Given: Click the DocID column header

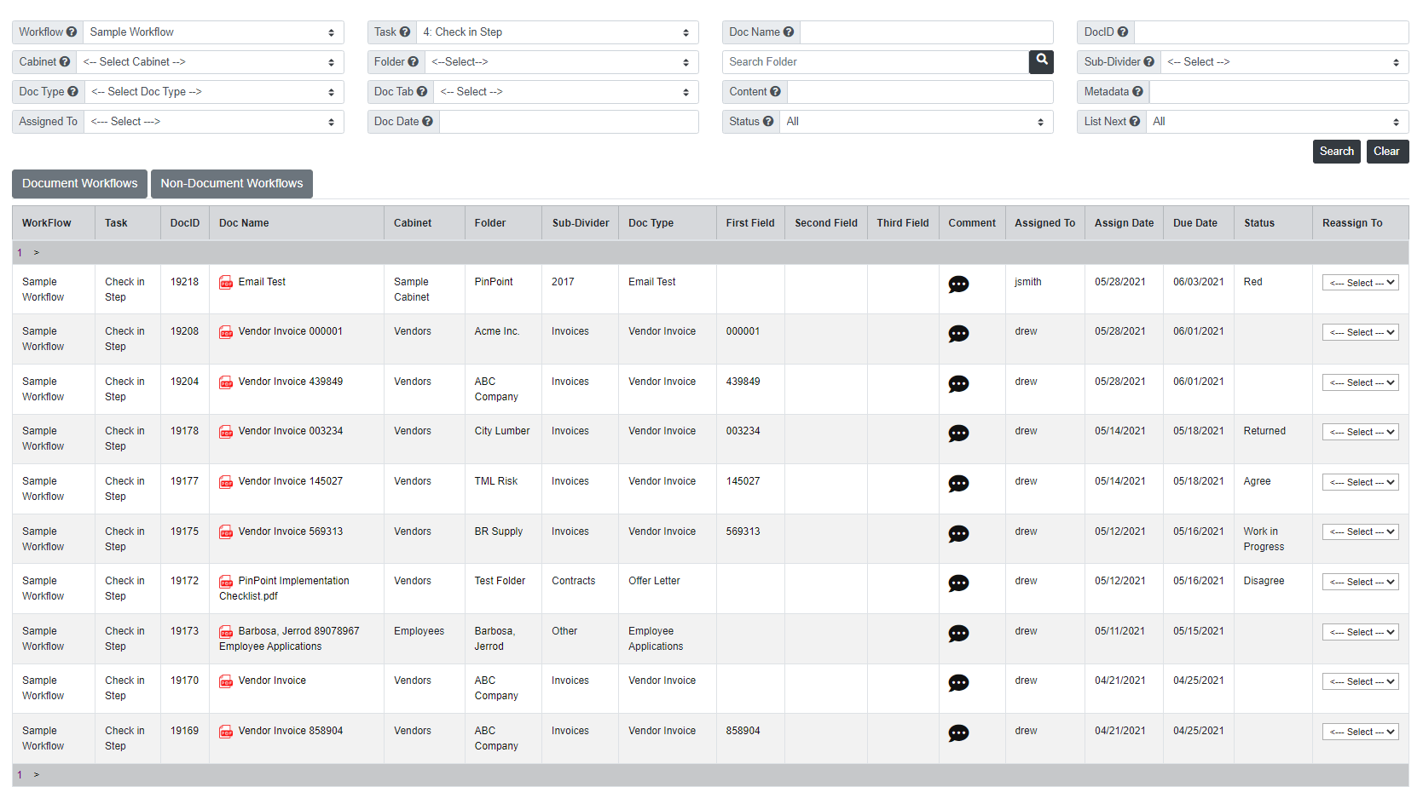Looking at the screenshot, I should click(185, 223).
